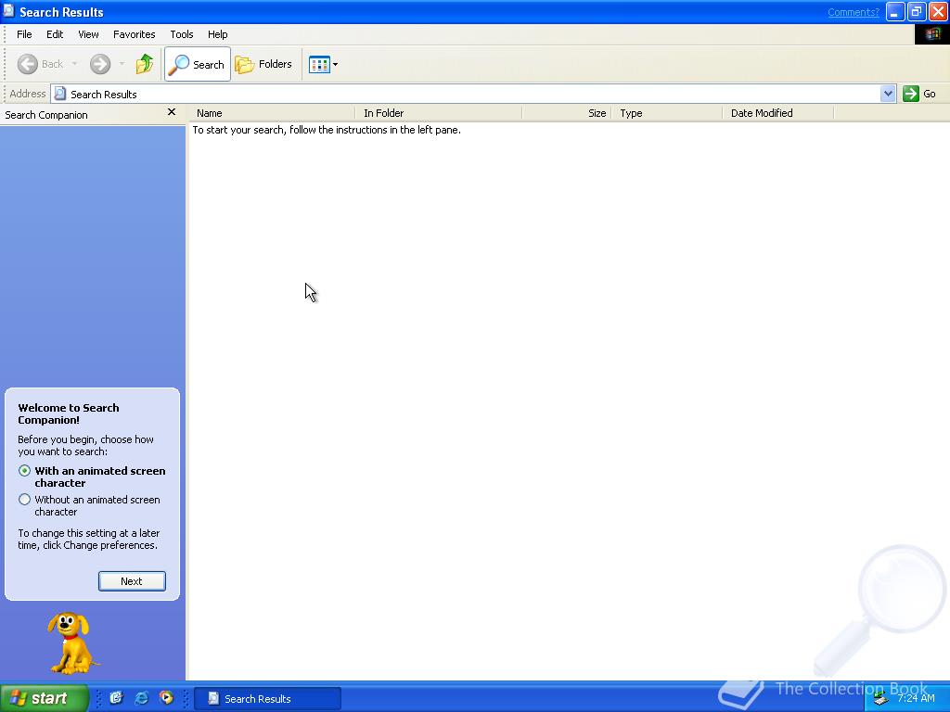Click the taskbar clock 7:24 AM
The image size is (950, 712).
(x=916, y=698)
